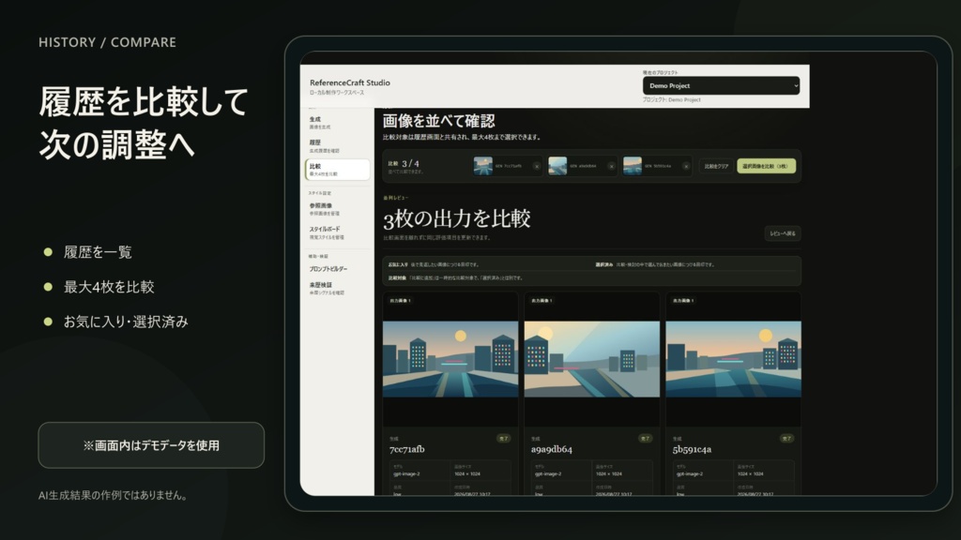Click the 3 / 4 compare counter

[411, 163]
